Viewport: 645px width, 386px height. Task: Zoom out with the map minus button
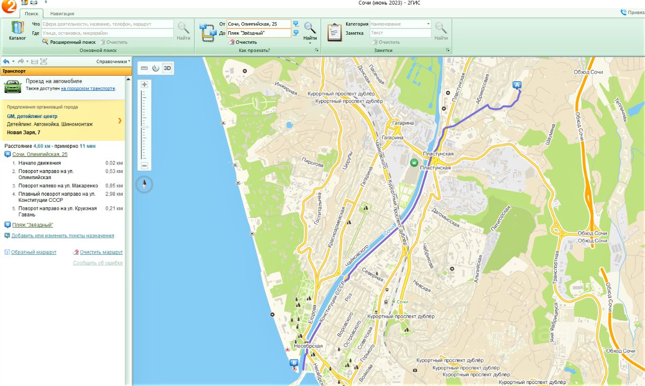click(x=145, y=166)
